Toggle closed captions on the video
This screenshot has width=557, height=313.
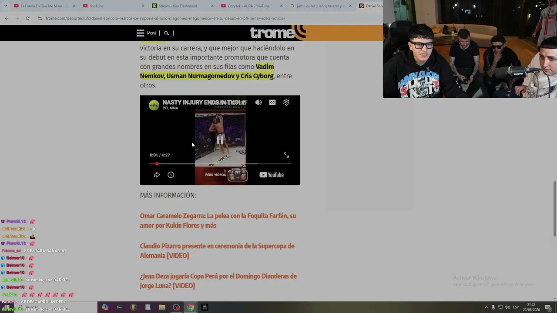[x=272, y=103]
